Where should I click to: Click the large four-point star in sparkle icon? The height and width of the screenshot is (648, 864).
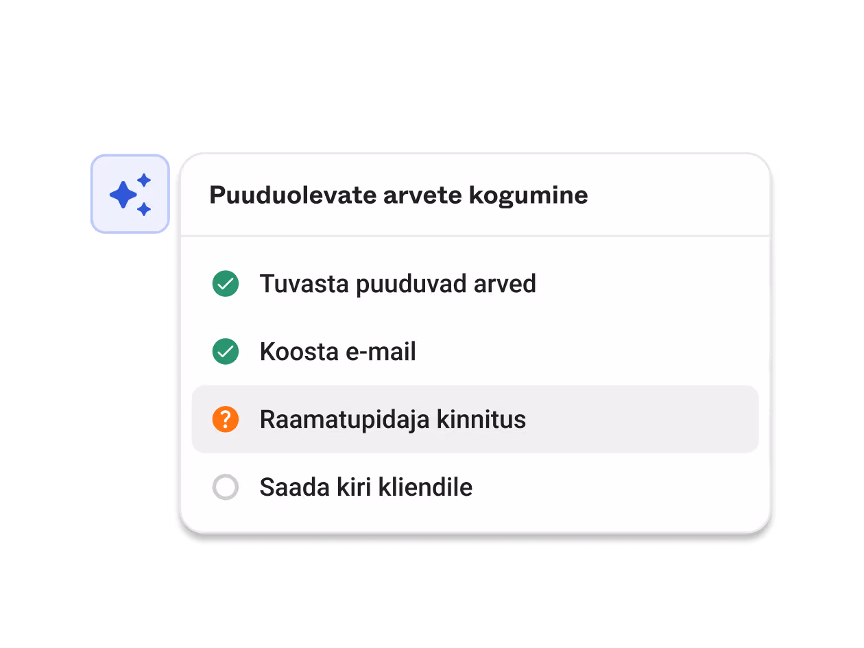pos(123,195)
